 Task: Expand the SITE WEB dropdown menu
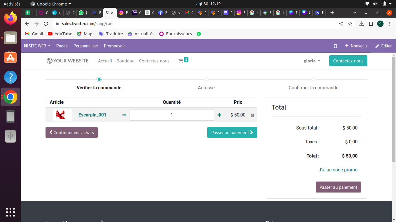coord(37,46)
